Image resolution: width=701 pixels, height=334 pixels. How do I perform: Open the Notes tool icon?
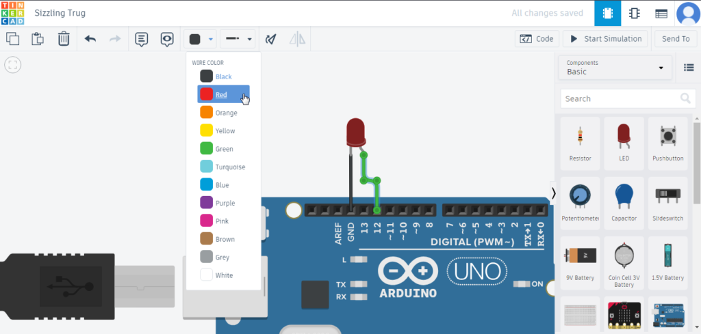click(141, 39)
